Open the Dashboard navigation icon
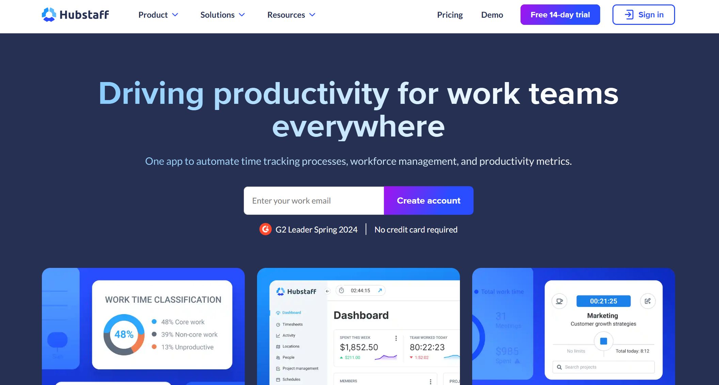719x385 pixels. point(278,313)
